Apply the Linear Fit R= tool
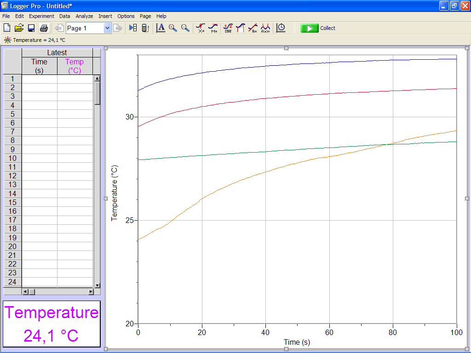The height and width of the screenshot is (353, 471). click(253, 28)
